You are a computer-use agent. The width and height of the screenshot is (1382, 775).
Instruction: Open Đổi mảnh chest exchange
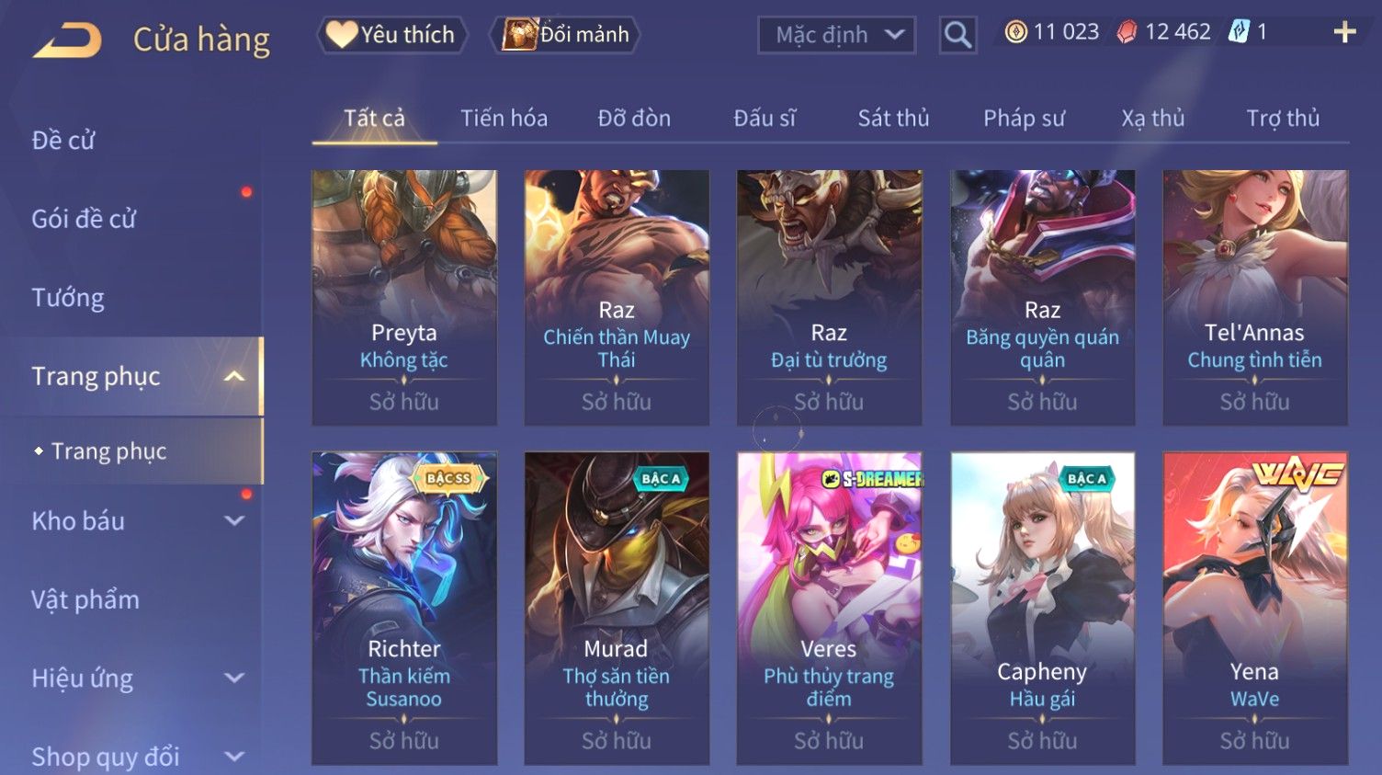(x=565, y=35)
